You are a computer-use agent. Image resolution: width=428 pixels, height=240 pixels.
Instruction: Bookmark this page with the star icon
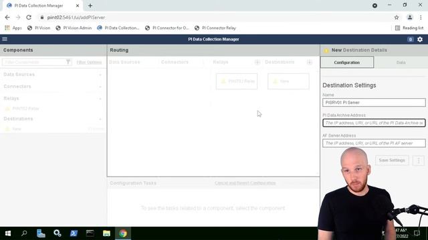tap(397, 17)
